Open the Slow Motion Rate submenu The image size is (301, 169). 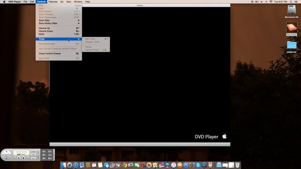coord(59,23)
